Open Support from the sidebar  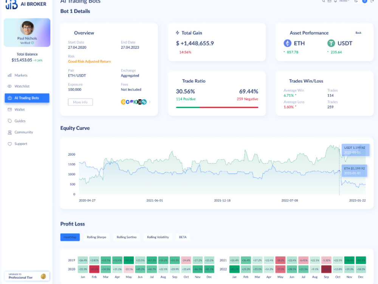[20, 144]
